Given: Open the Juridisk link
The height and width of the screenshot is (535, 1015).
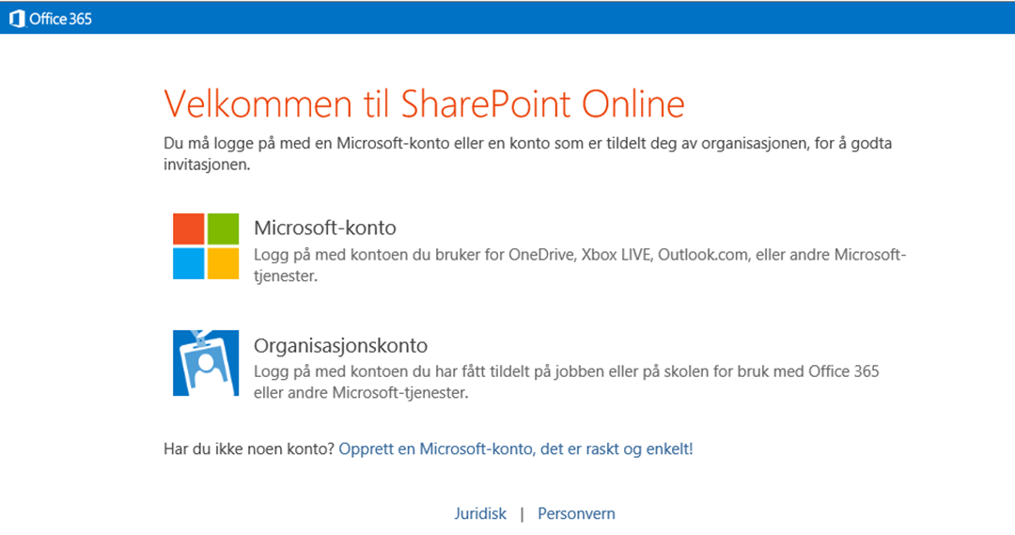Looking at the screenshot, I should [x=480, y=513].
